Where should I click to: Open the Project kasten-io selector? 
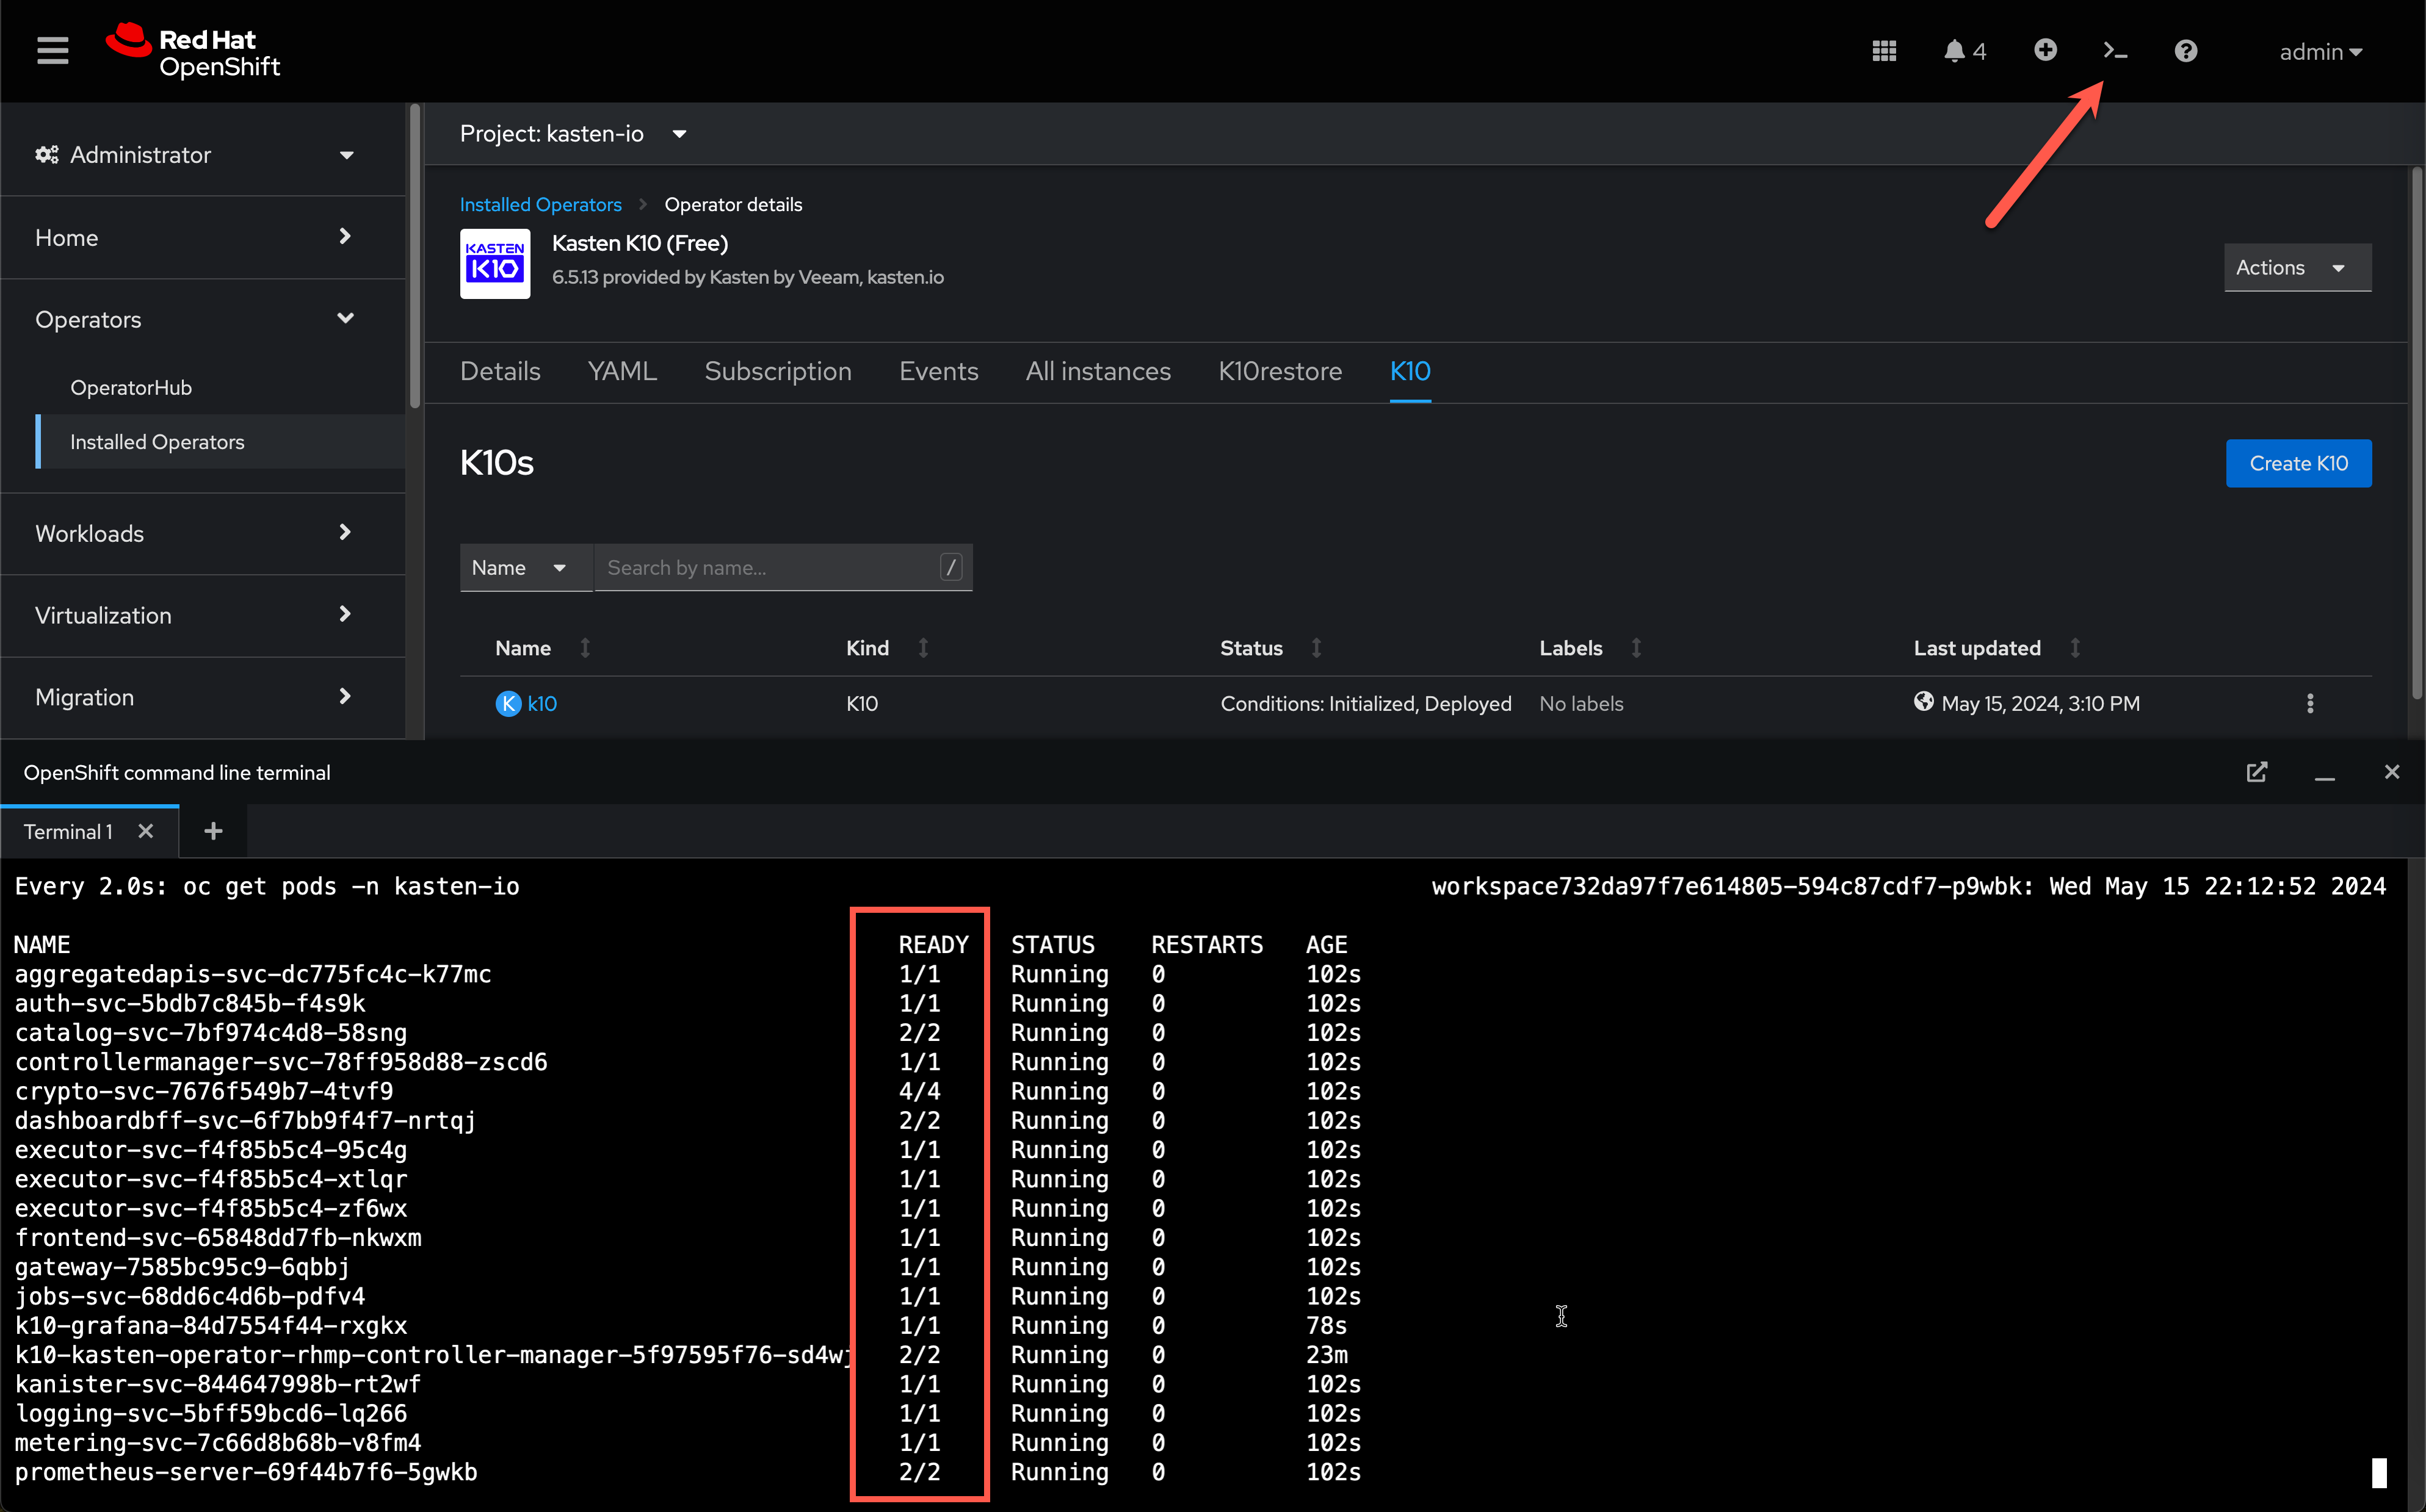coord(573,134)
